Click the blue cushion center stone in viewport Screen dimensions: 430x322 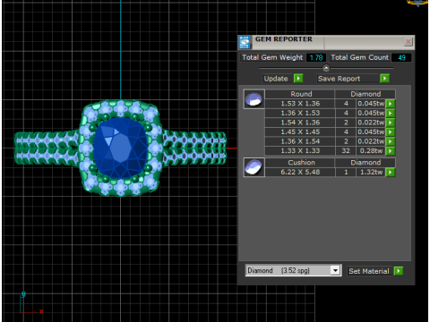click(x=121, y=148)
